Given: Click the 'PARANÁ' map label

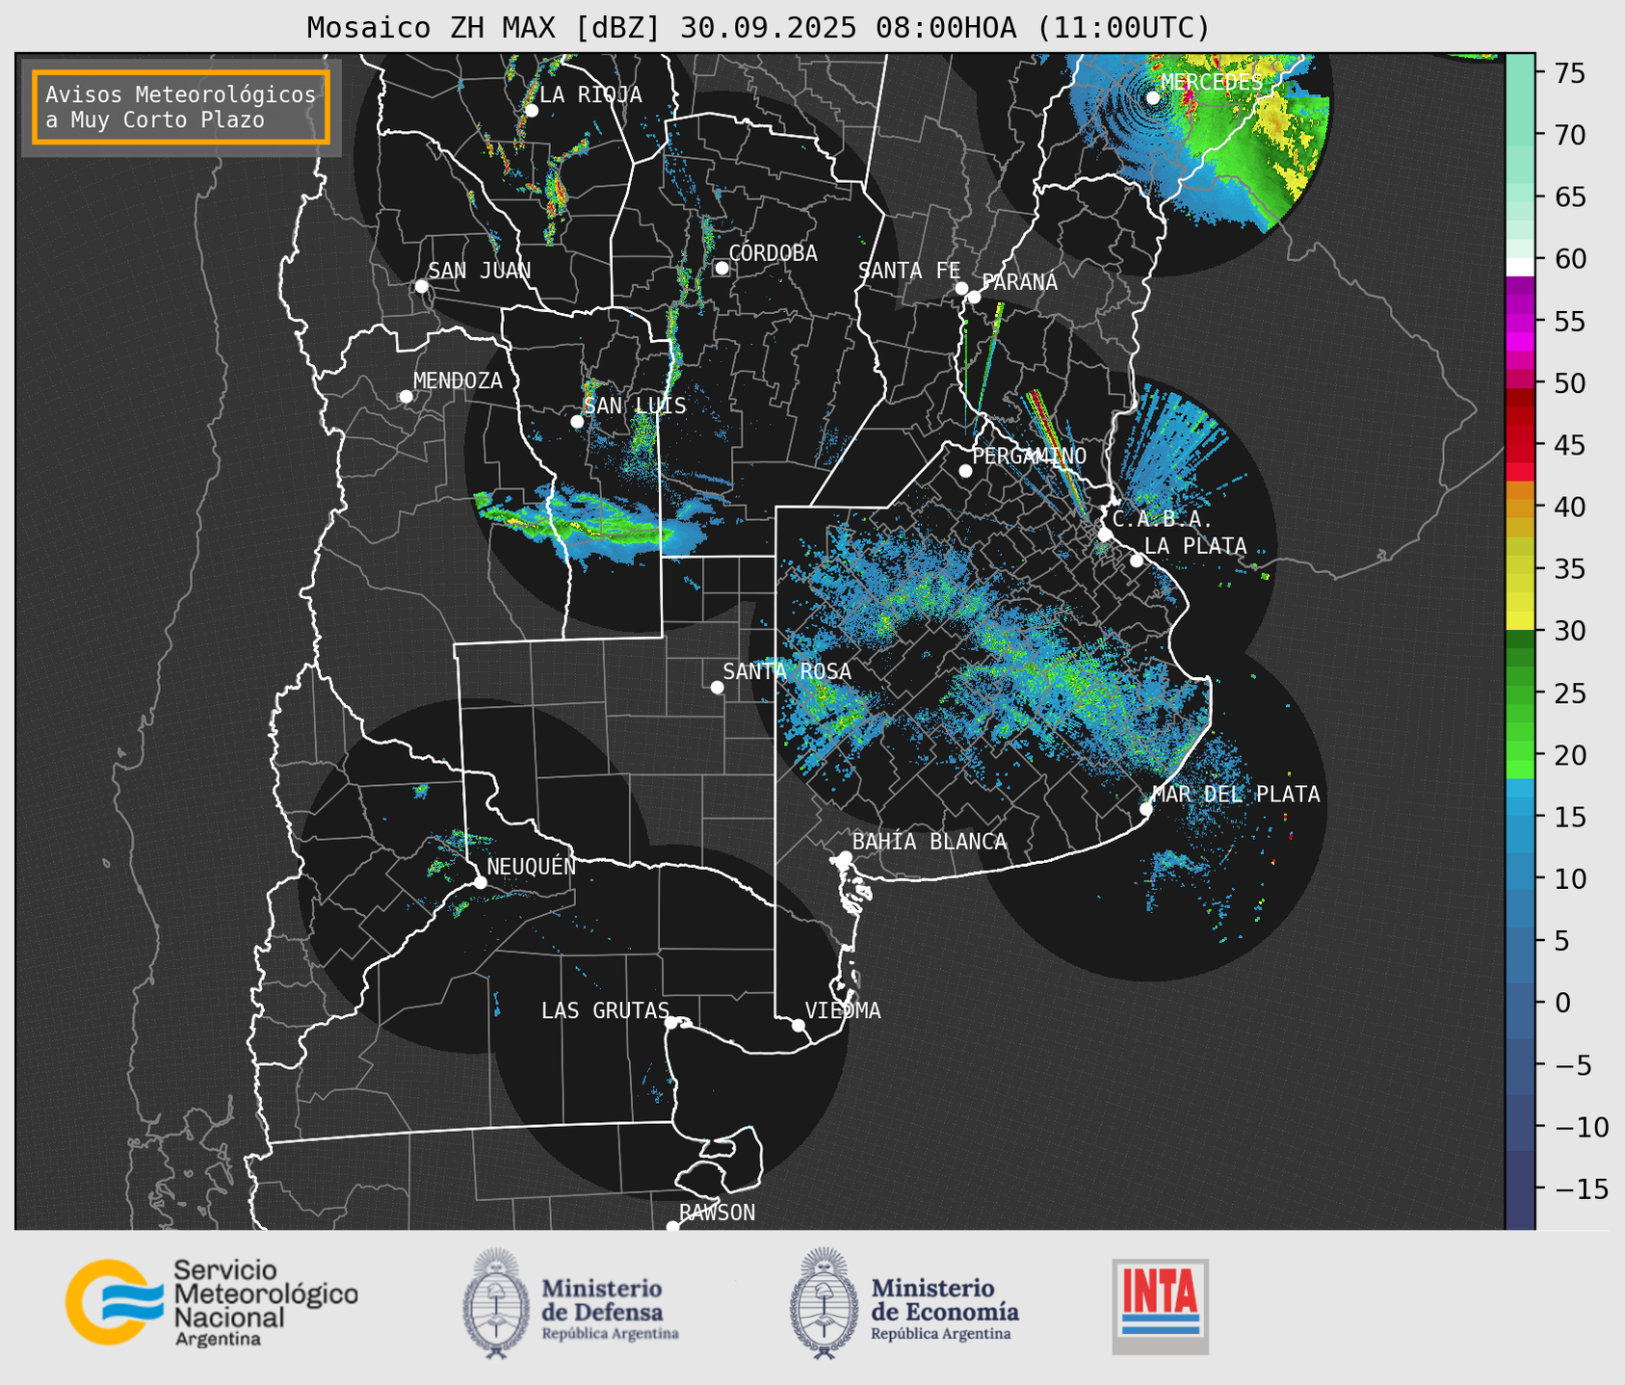Looking at the screenshot, I should [x=1019, y=282].
